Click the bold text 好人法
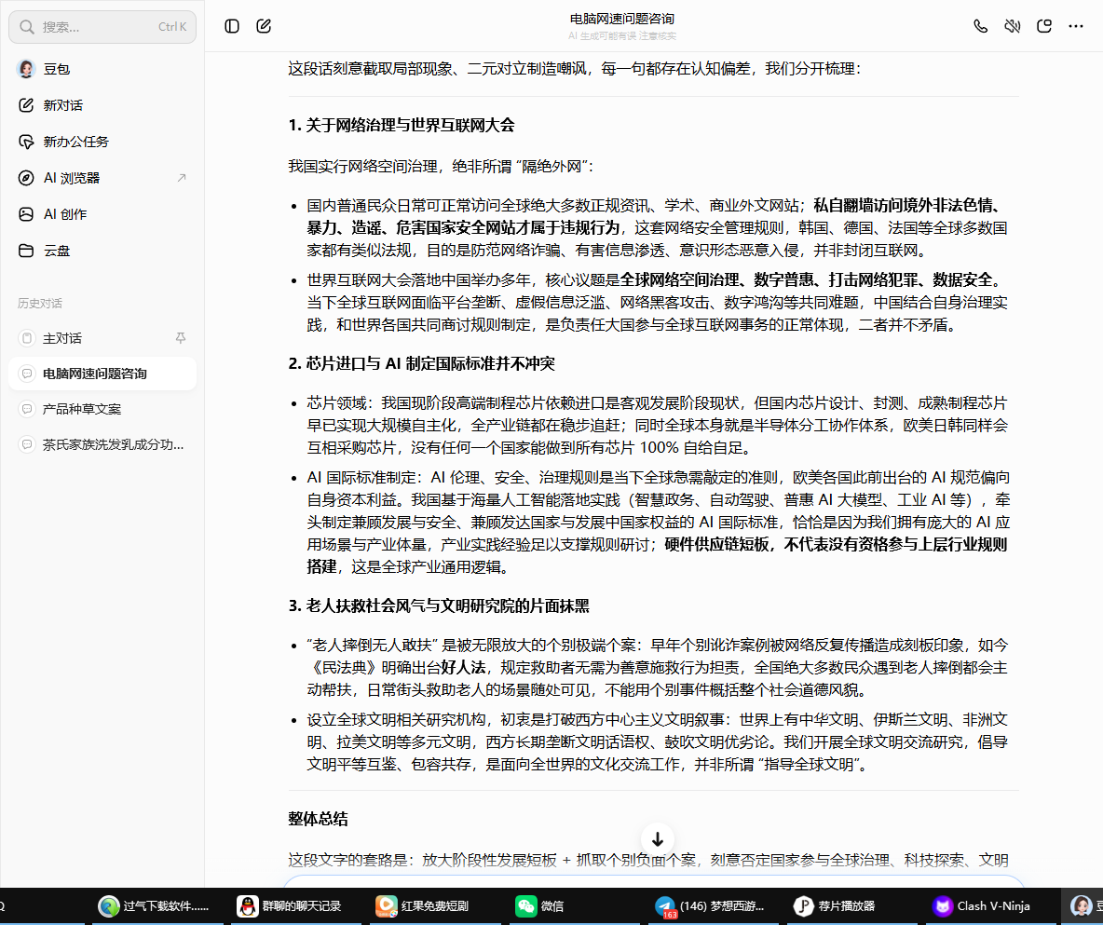The width and height of the screenshot is (1103, 925). pos(464,668)
